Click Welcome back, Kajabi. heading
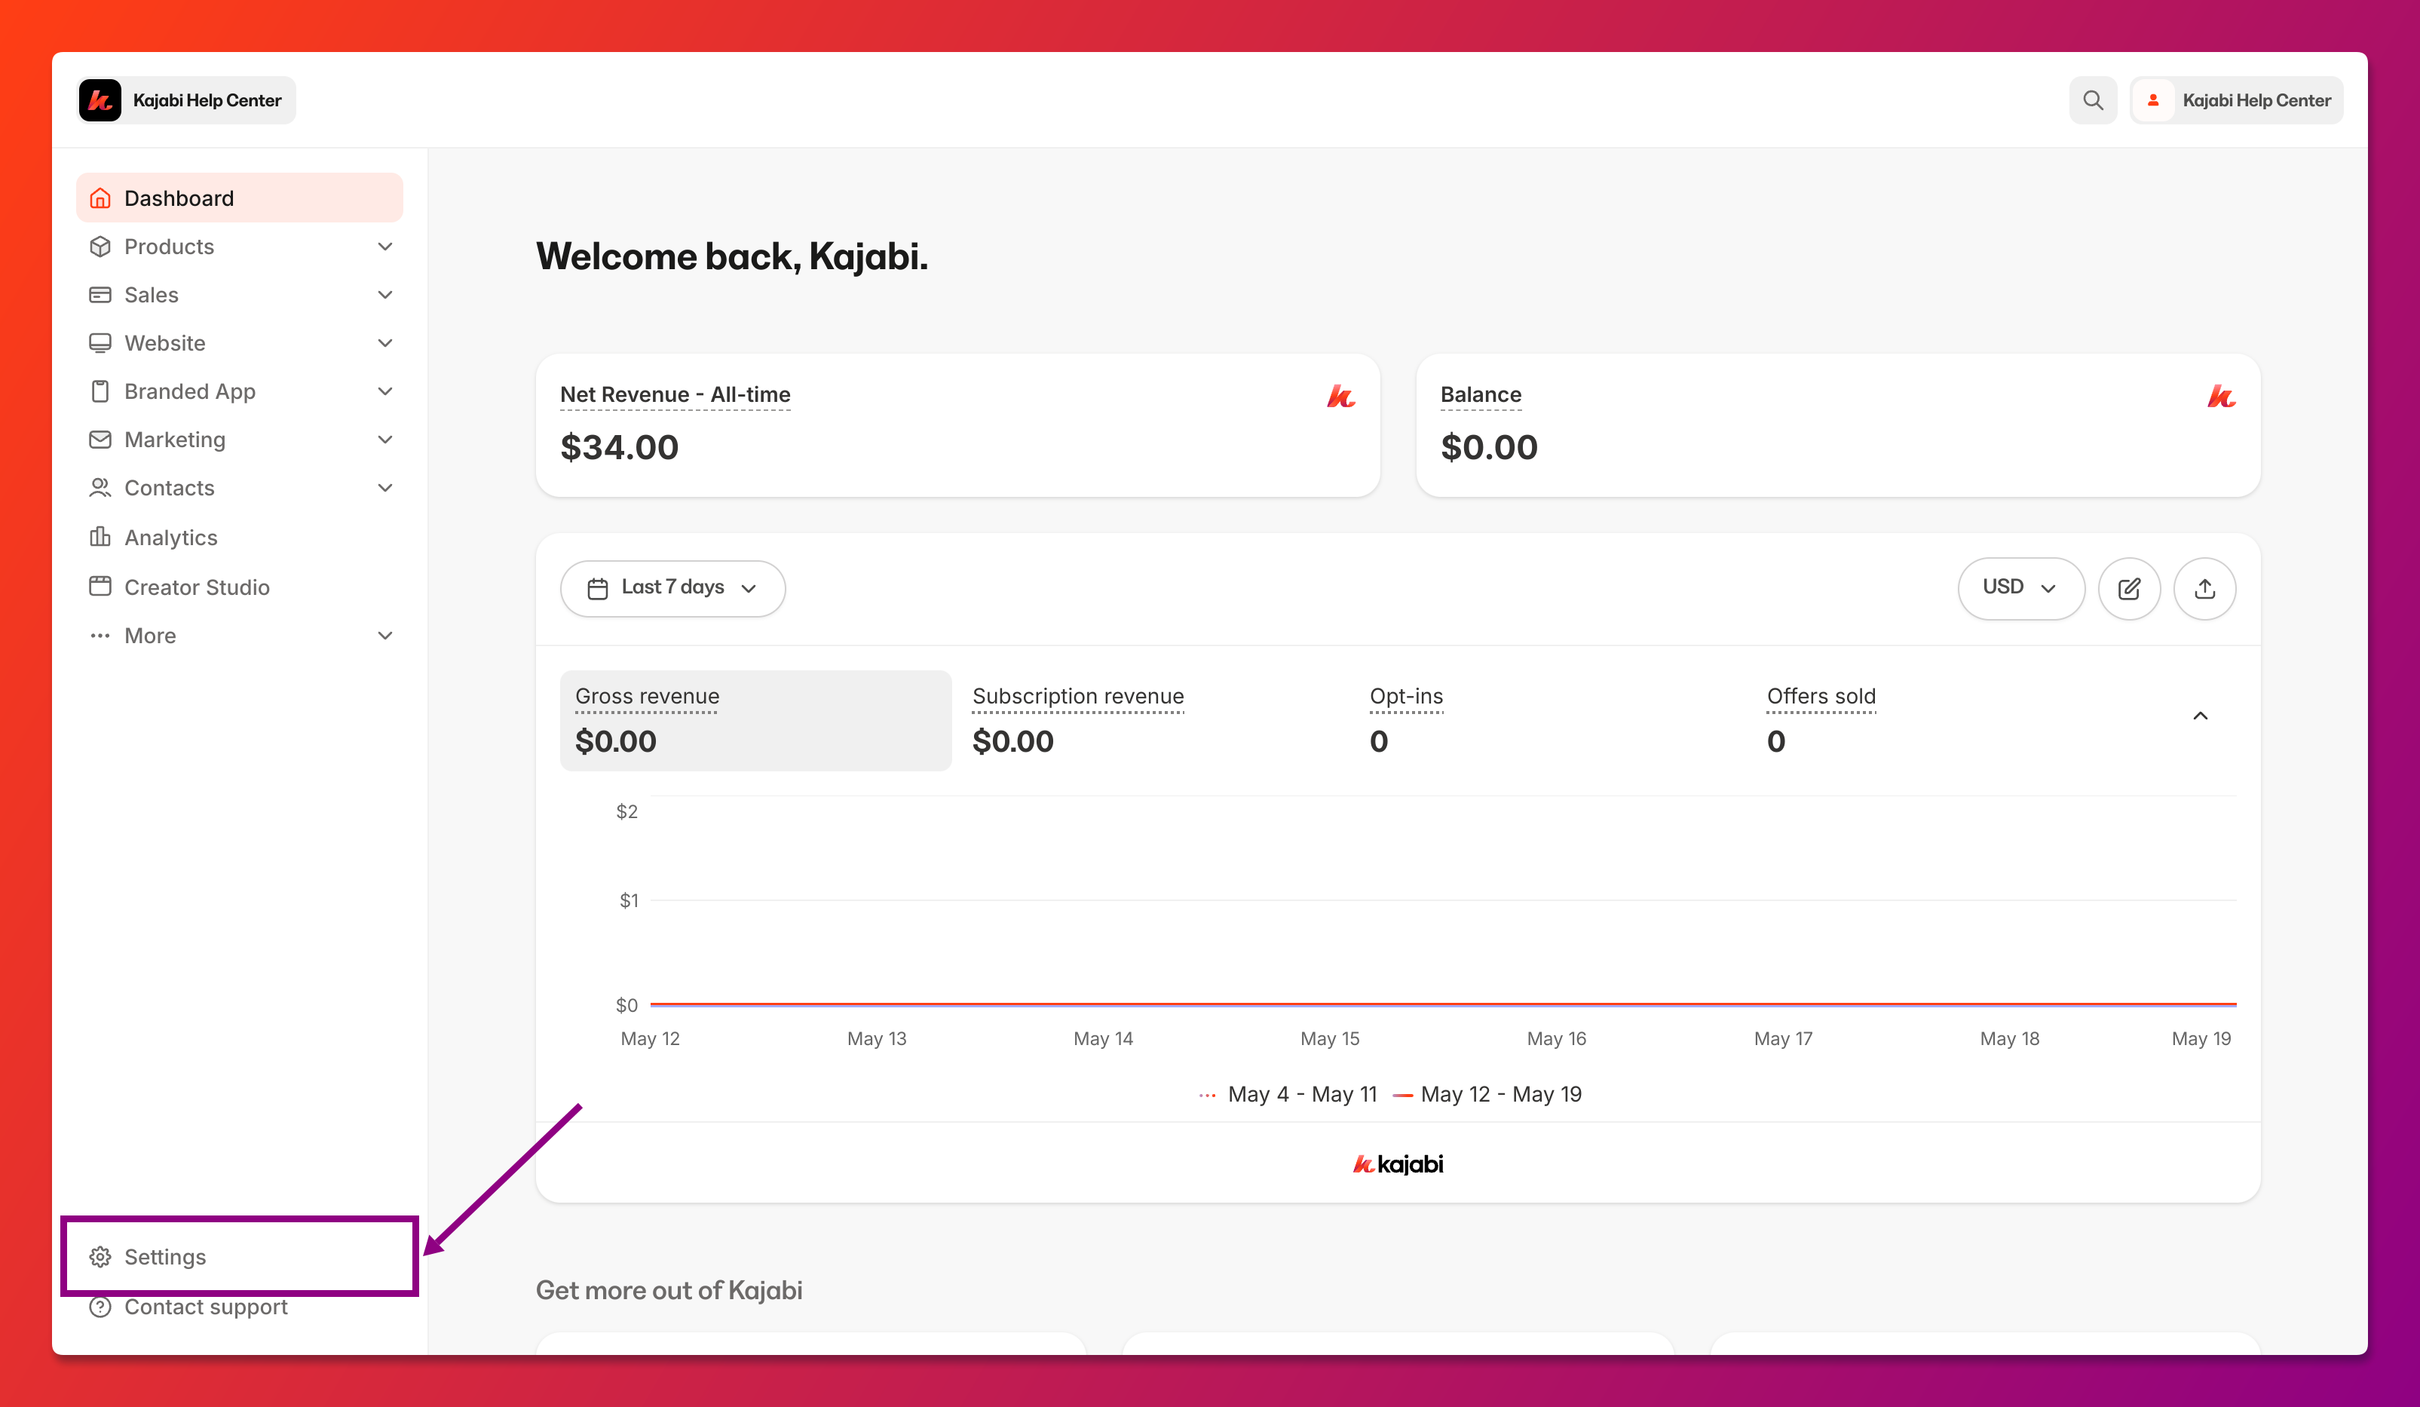2420x1407 pixels. [732, 256]
